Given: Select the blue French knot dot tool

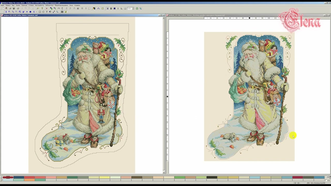Looking at the screenshot, I should coord(27,12).
